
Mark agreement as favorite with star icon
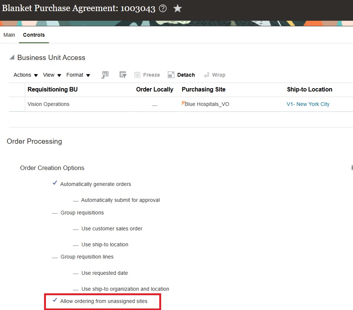point(177,8)
